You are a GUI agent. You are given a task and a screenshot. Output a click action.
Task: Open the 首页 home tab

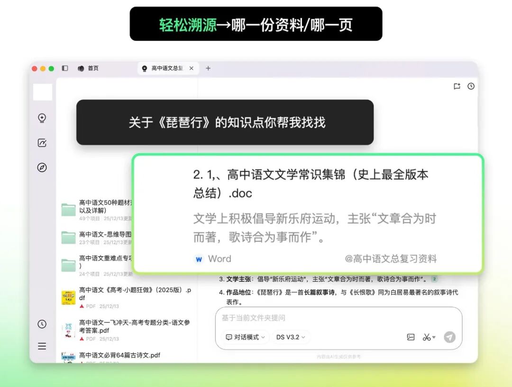coord(88,69)
